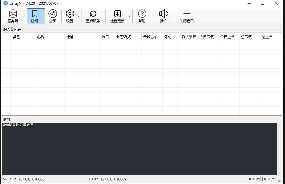This screenshot has height=184, width=285.
Task: Click the 今日下载 column header
Action: pyautogui.click(x=208, y=37)
